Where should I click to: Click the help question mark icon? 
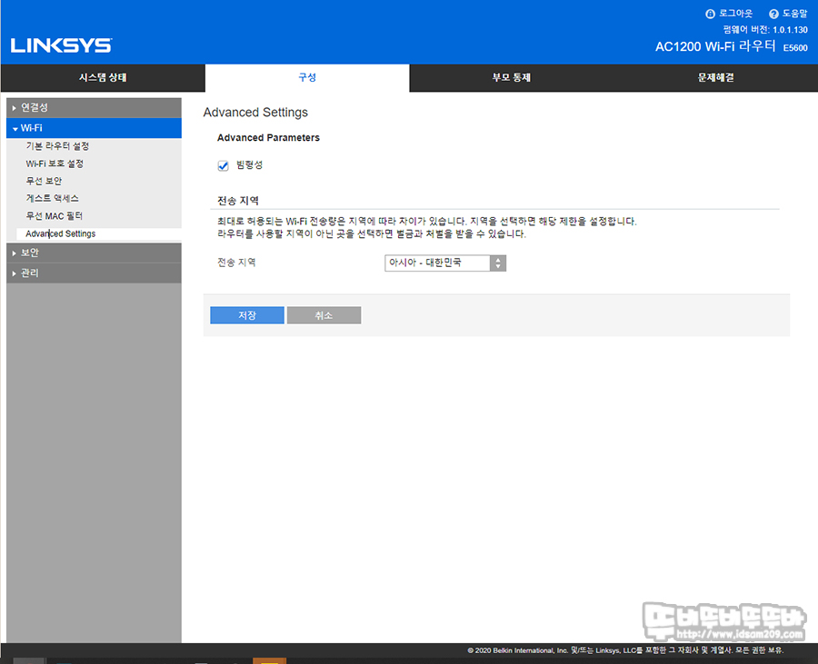[773, 14]
